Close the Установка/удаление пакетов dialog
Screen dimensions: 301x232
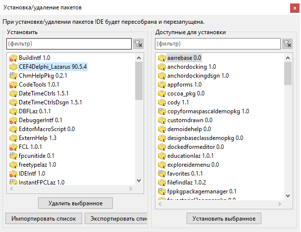click(295, 8)
